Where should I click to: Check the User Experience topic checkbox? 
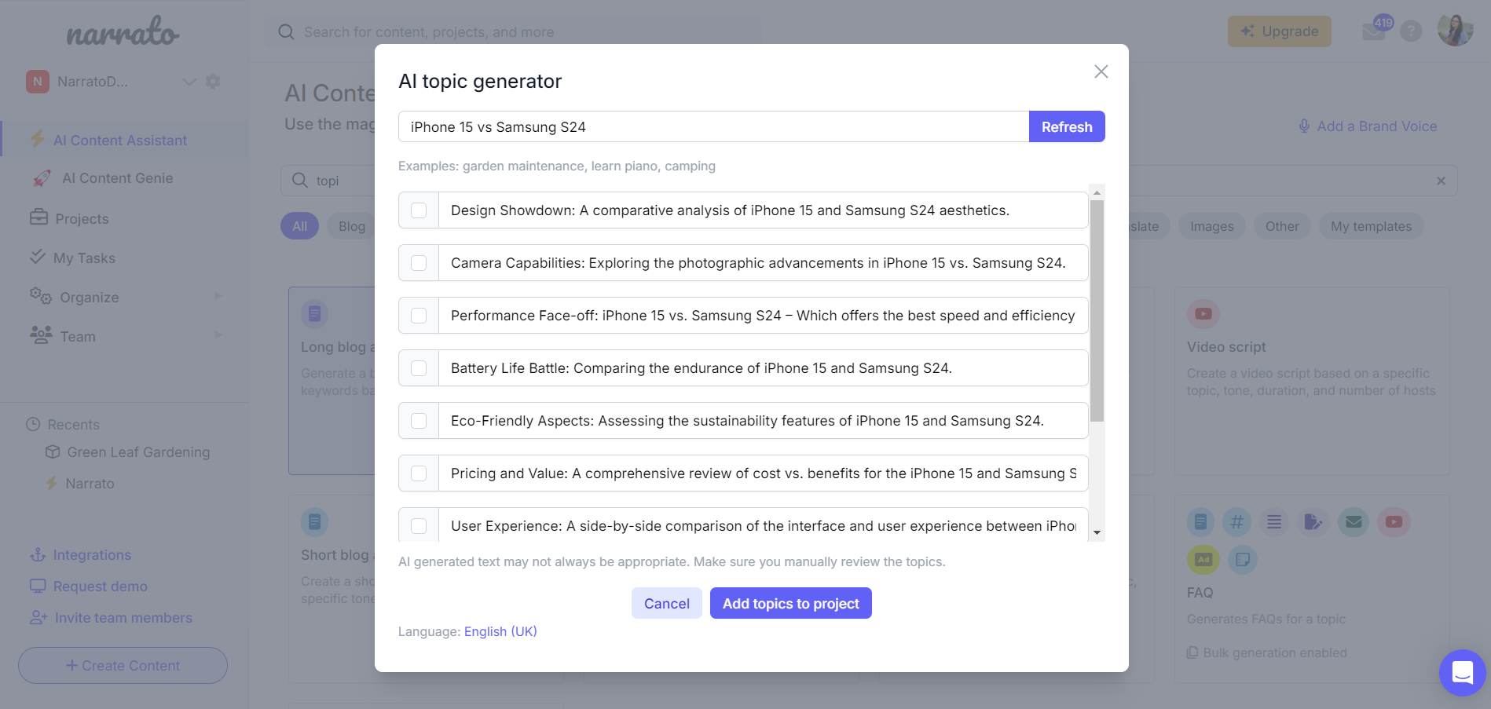coord(419,526)
